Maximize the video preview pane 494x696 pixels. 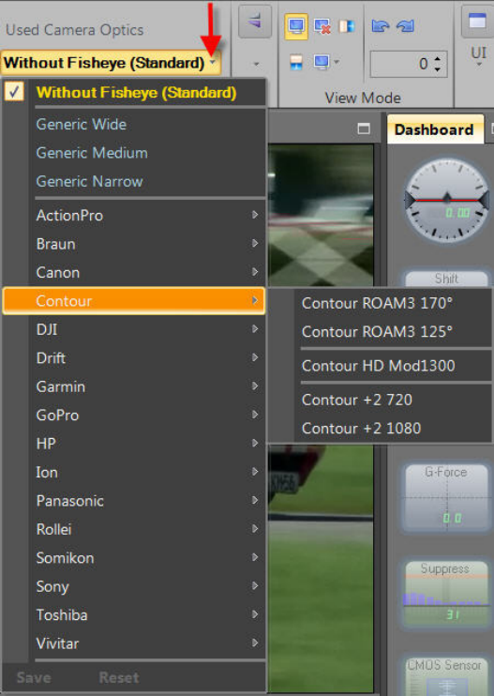coord(364,129)
